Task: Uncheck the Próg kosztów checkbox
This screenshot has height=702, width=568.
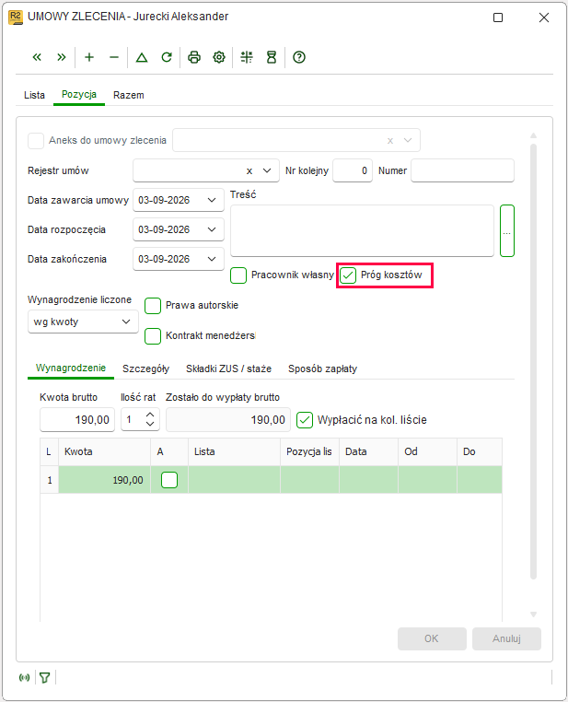Action: (x=348, y=275)
